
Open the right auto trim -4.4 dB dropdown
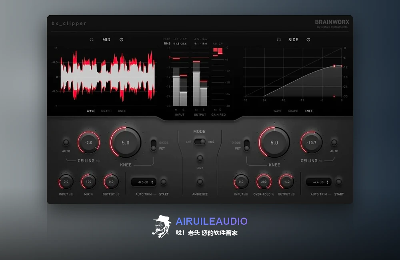pos(319,182)
